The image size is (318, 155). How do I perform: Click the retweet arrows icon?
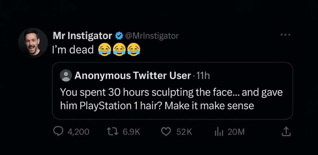click(x=112, y=132)
